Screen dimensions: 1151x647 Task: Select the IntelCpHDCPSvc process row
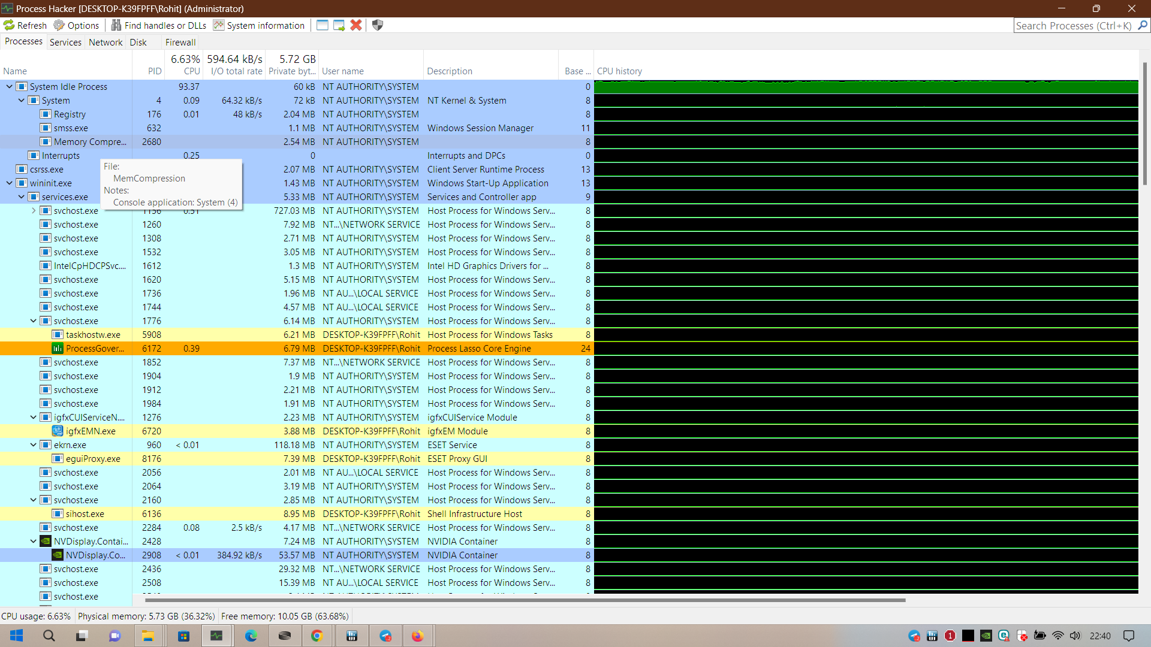297,266
